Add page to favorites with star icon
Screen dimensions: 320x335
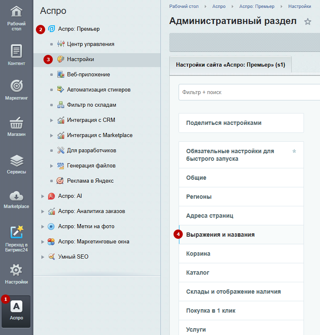308,22
